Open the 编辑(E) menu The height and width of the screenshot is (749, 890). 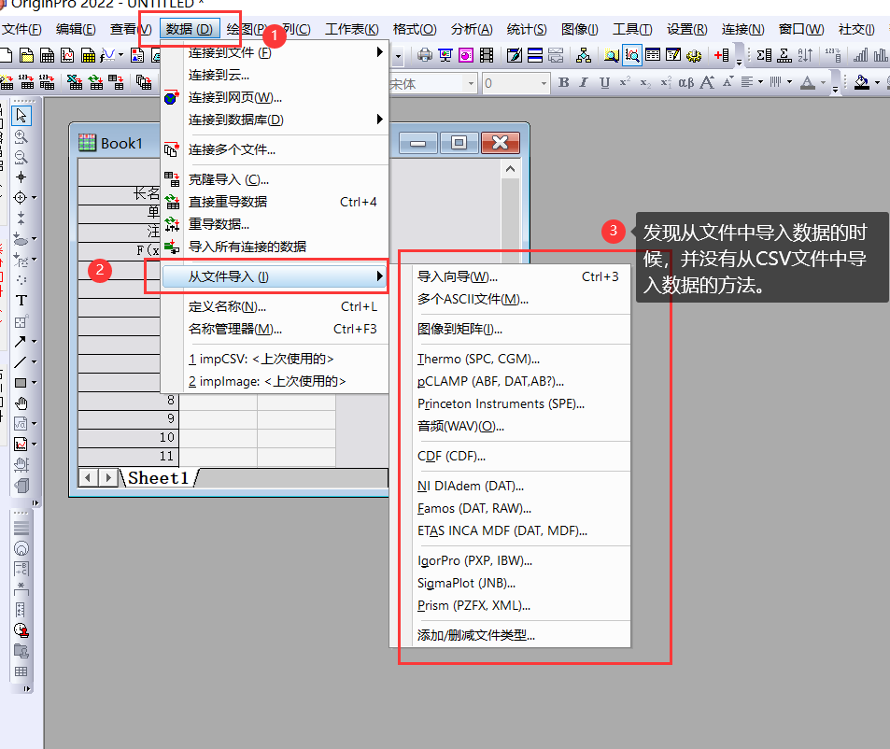point(76,29)
